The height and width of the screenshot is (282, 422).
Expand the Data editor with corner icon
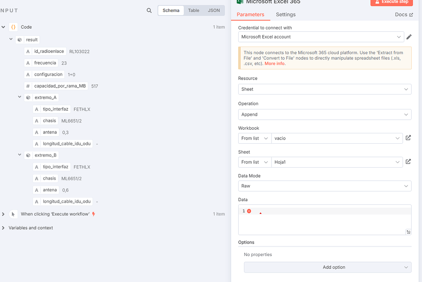tap(408, 232)
